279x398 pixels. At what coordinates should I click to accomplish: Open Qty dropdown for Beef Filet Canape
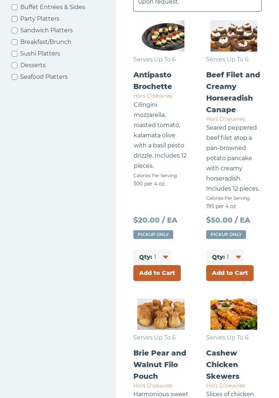[x=225, y=257]
